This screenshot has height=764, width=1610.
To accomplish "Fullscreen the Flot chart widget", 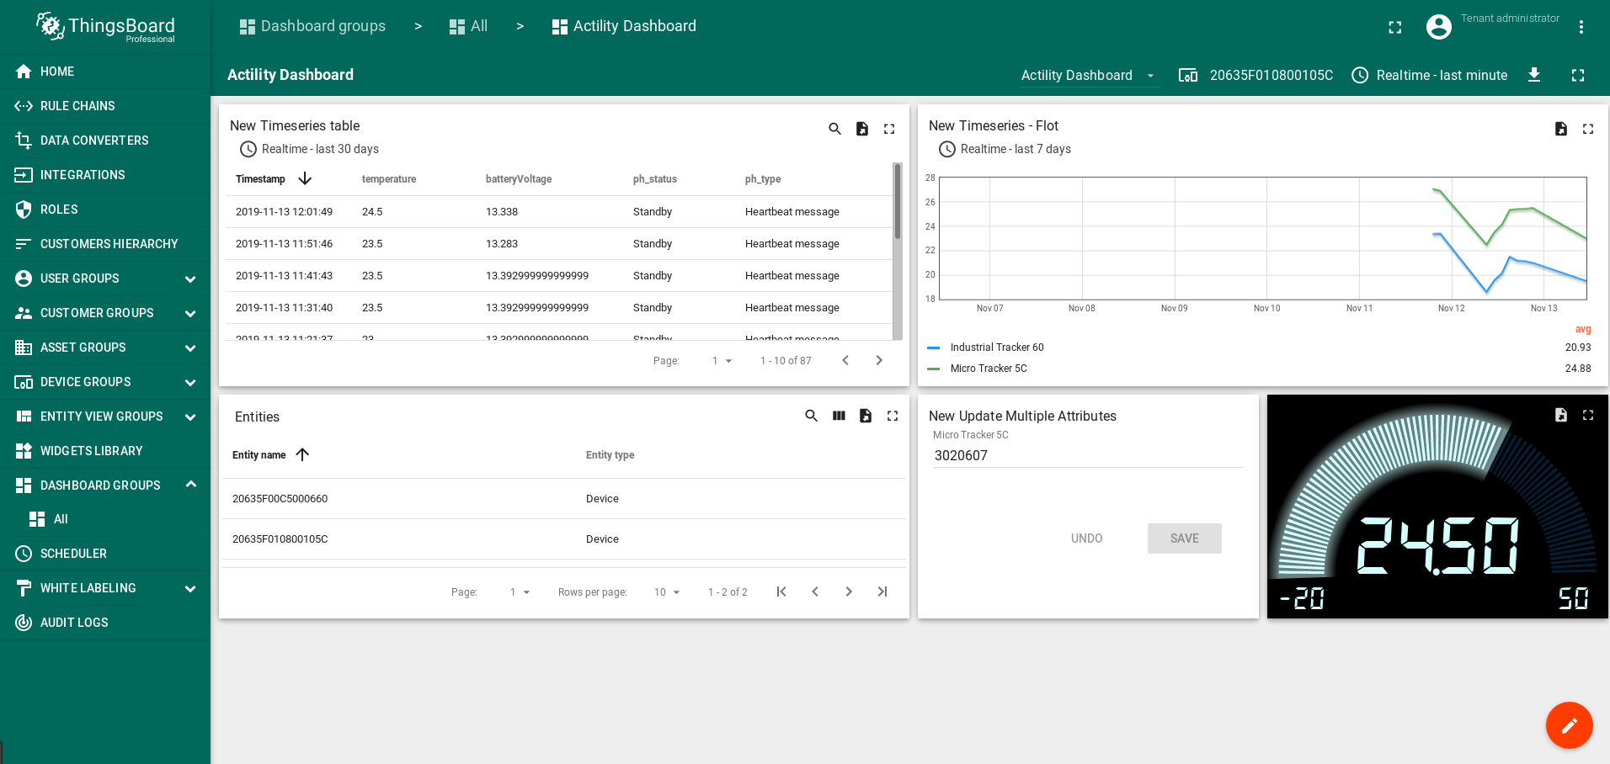I will (x=1588, y=129).
